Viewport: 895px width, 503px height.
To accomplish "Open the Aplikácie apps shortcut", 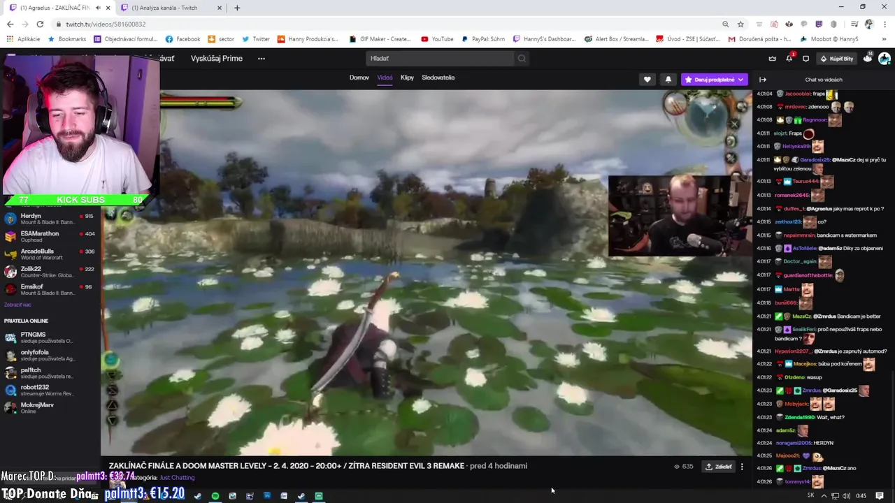I will [23, 39].
